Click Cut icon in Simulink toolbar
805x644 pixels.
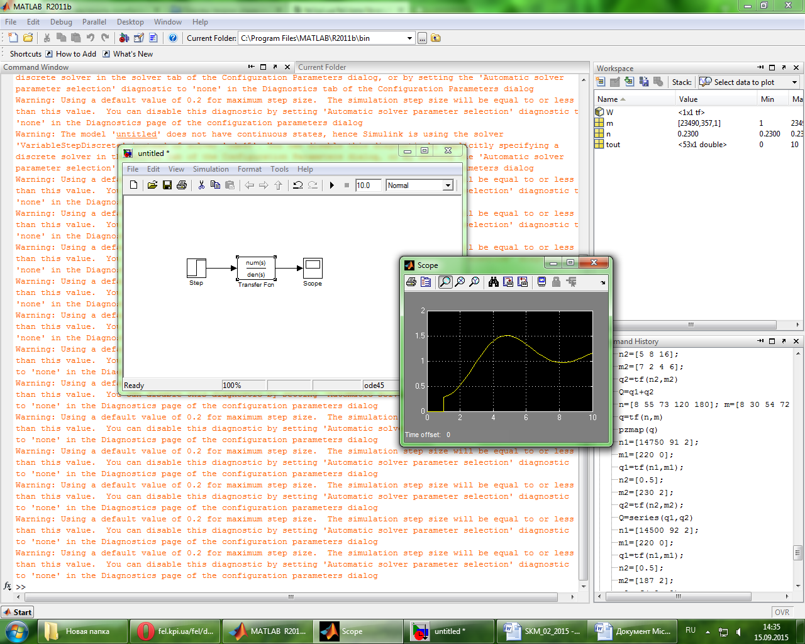(x=201, y=185)
